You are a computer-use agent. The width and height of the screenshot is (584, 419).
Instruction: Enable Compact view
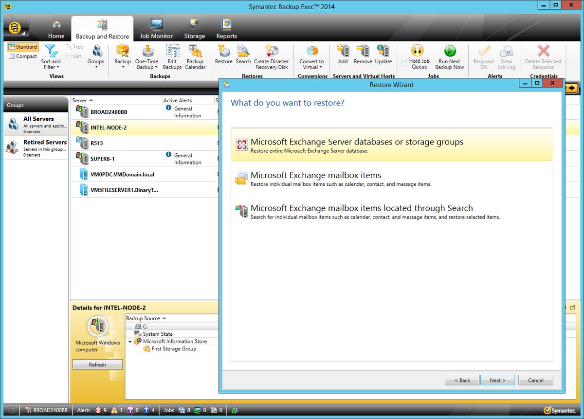tap(22, 56)
